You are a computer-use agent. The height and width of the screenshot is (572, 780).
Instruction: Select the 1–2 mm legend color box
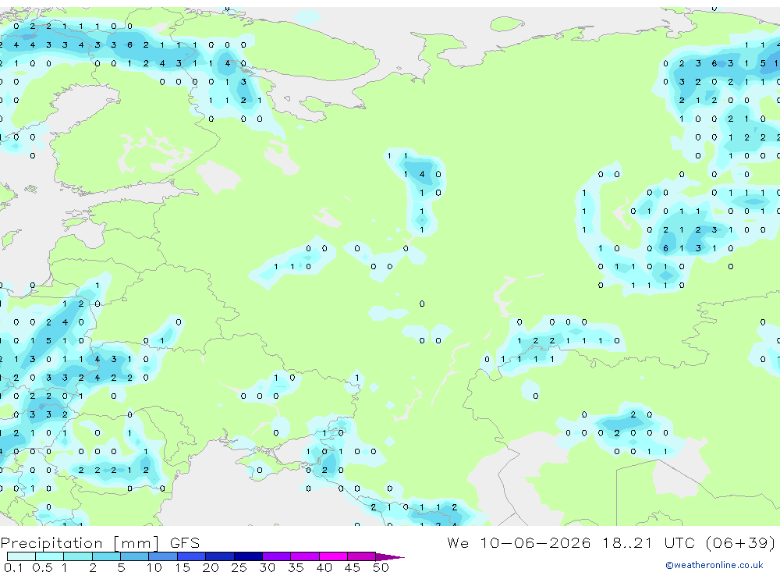click(78, 556)
